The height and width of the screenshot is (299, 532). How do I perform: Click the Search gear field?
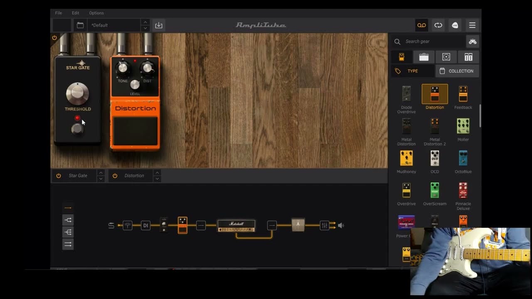click(428, 42)
